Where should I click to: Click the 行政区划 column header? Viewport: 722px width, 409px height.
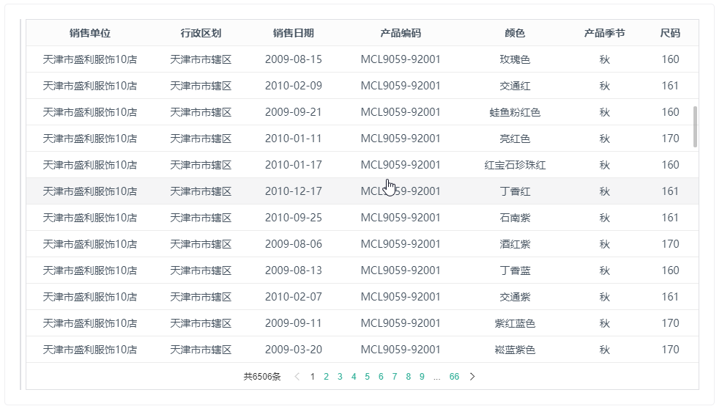click(201, 33)
